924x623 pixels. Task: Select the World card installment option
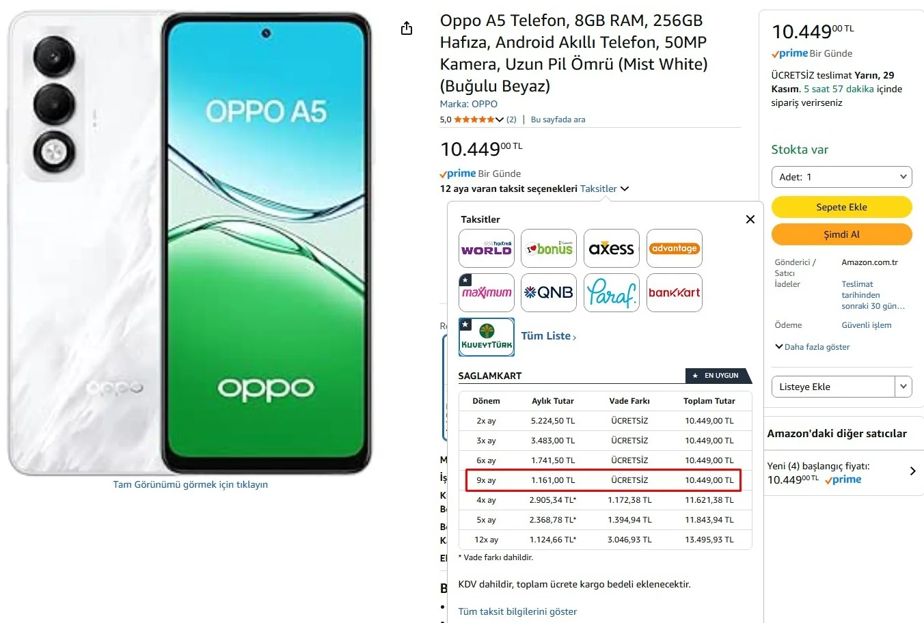coord(486,249)
